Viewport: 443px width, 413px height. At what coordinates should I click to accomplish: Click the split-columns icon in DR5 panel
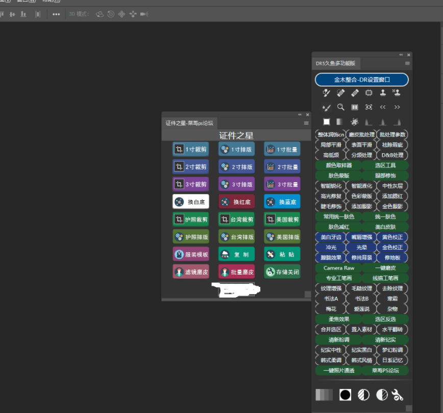355,107
